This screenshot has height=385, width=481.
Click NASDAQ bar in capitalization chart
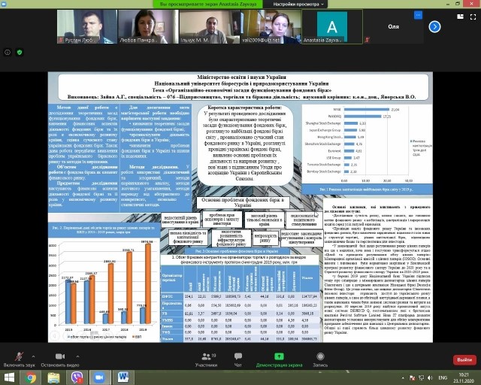click(362, 117)
